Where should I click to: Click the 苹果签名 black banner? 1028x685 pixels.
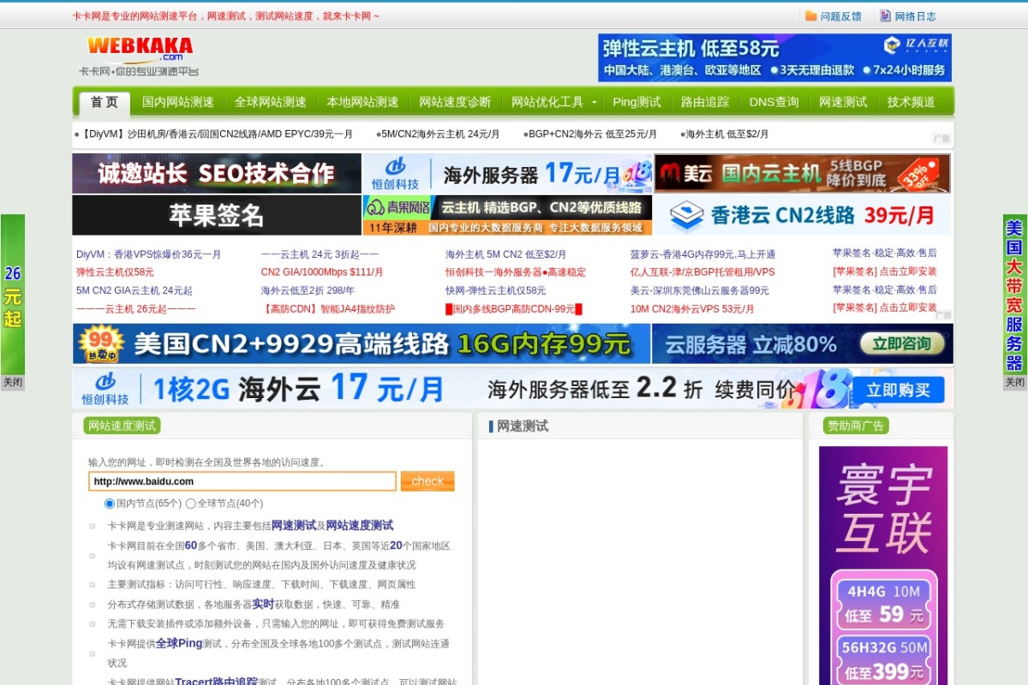click(217, 215)
